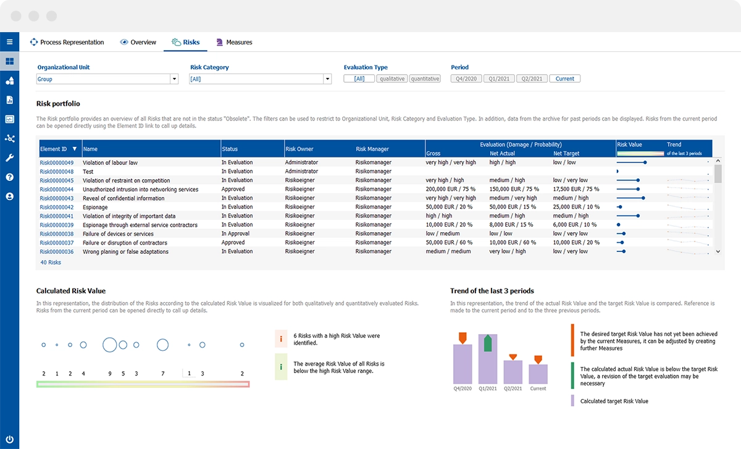
Task: Open risk Risk00000049 details link
Action: (56, 162)
